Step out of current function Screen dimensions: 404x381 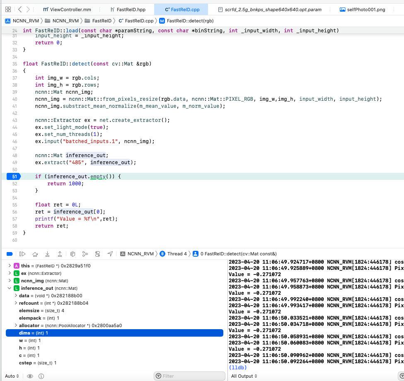60,254
